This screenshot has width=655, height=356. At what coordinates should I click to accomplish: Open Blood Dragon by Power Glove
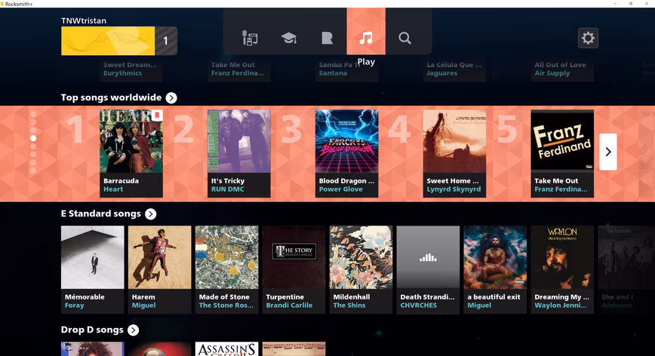[x=346, y=153]
